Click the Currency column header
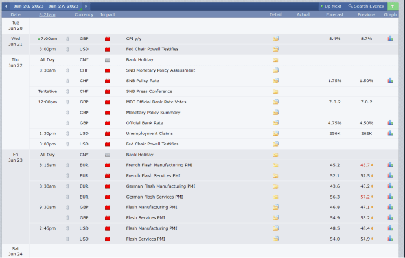The height and width of the screenshot is (258, 405). coord(84,15)
